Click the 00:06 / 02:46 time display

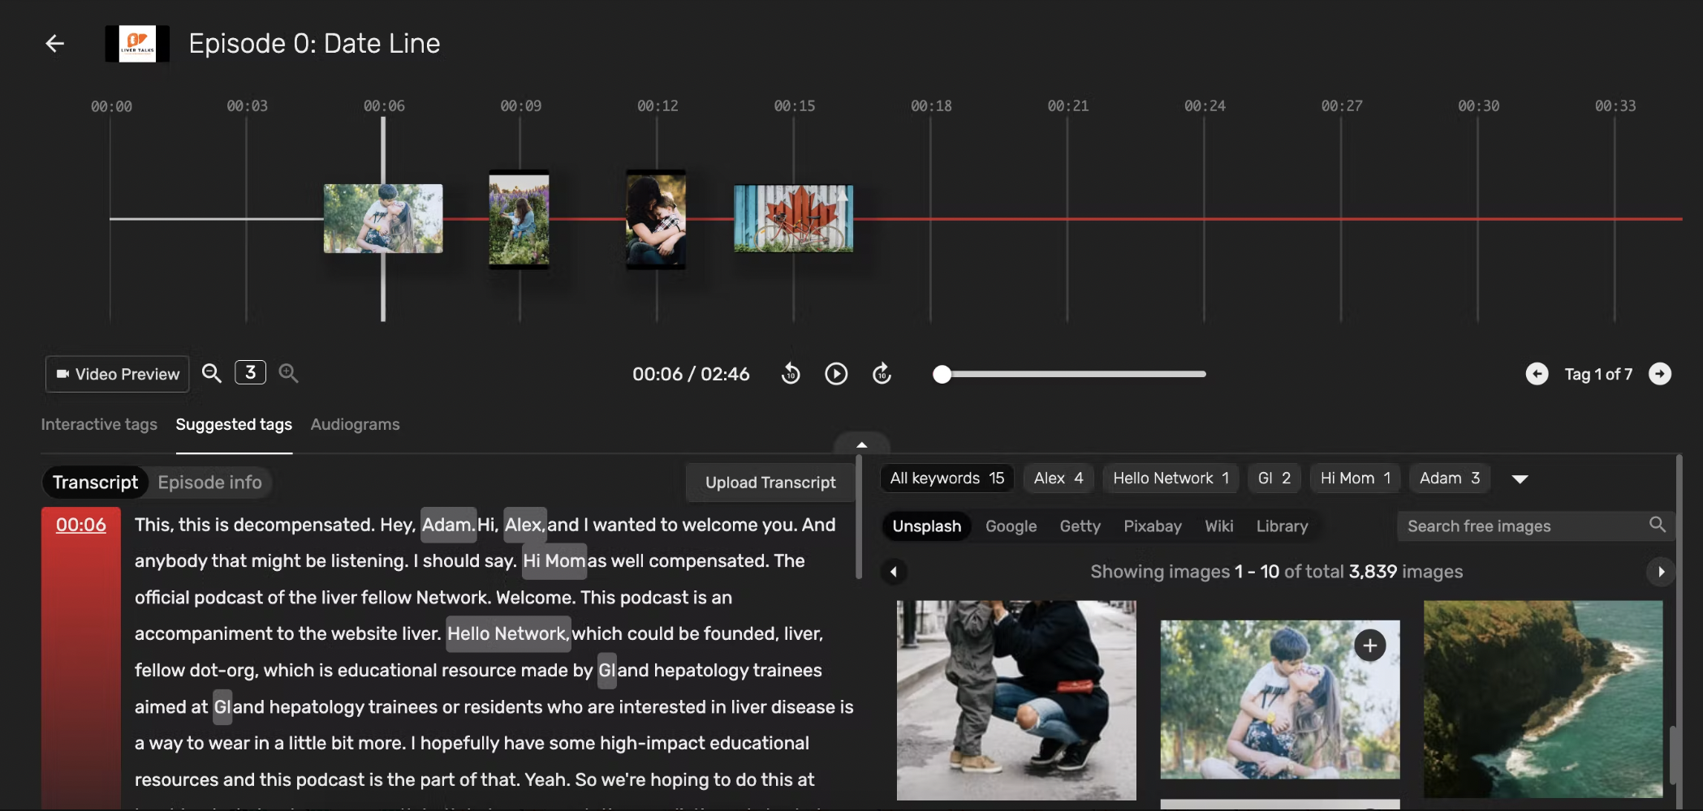pos(691,374)
